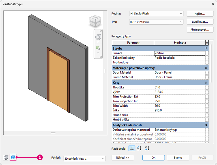Screen dimensions: 217x165
Task: Click the Tloušťka value 51.0
Action: pos(180,87)
